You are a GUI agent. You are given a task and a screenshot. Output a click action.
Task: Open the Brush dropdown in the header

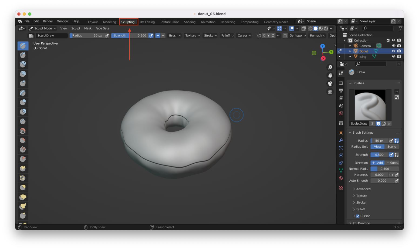(174, 35)
